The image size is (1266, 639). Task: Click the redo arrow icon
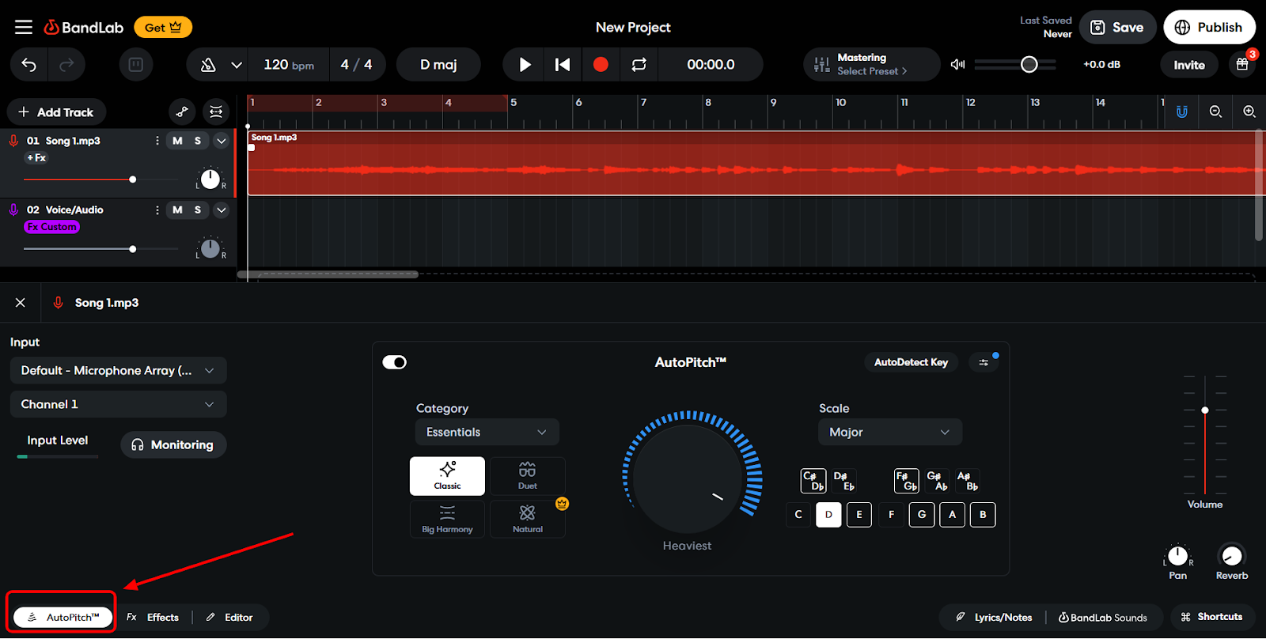pyautogui.click(x=66, y=65)
